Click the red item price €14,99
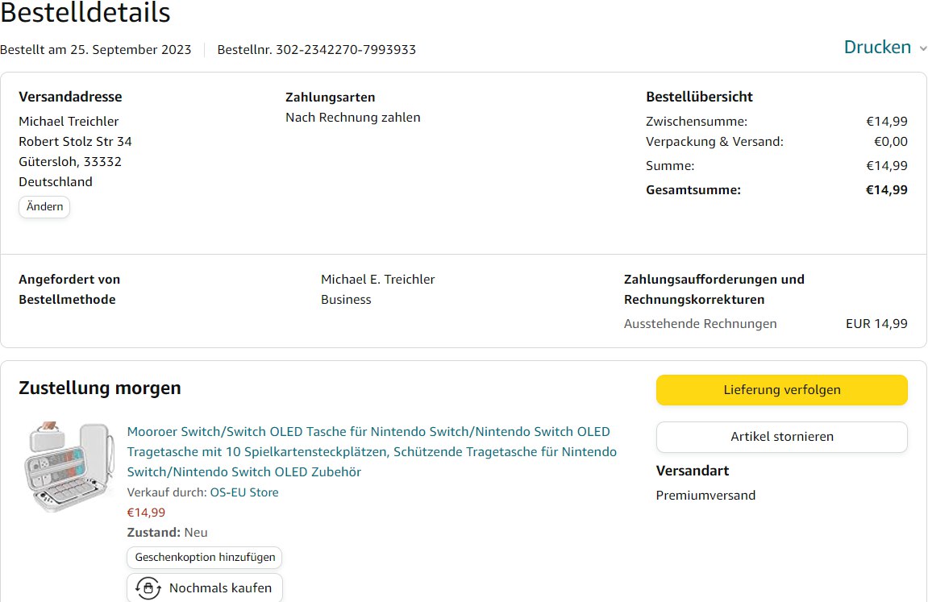 (x=146, y=513)
